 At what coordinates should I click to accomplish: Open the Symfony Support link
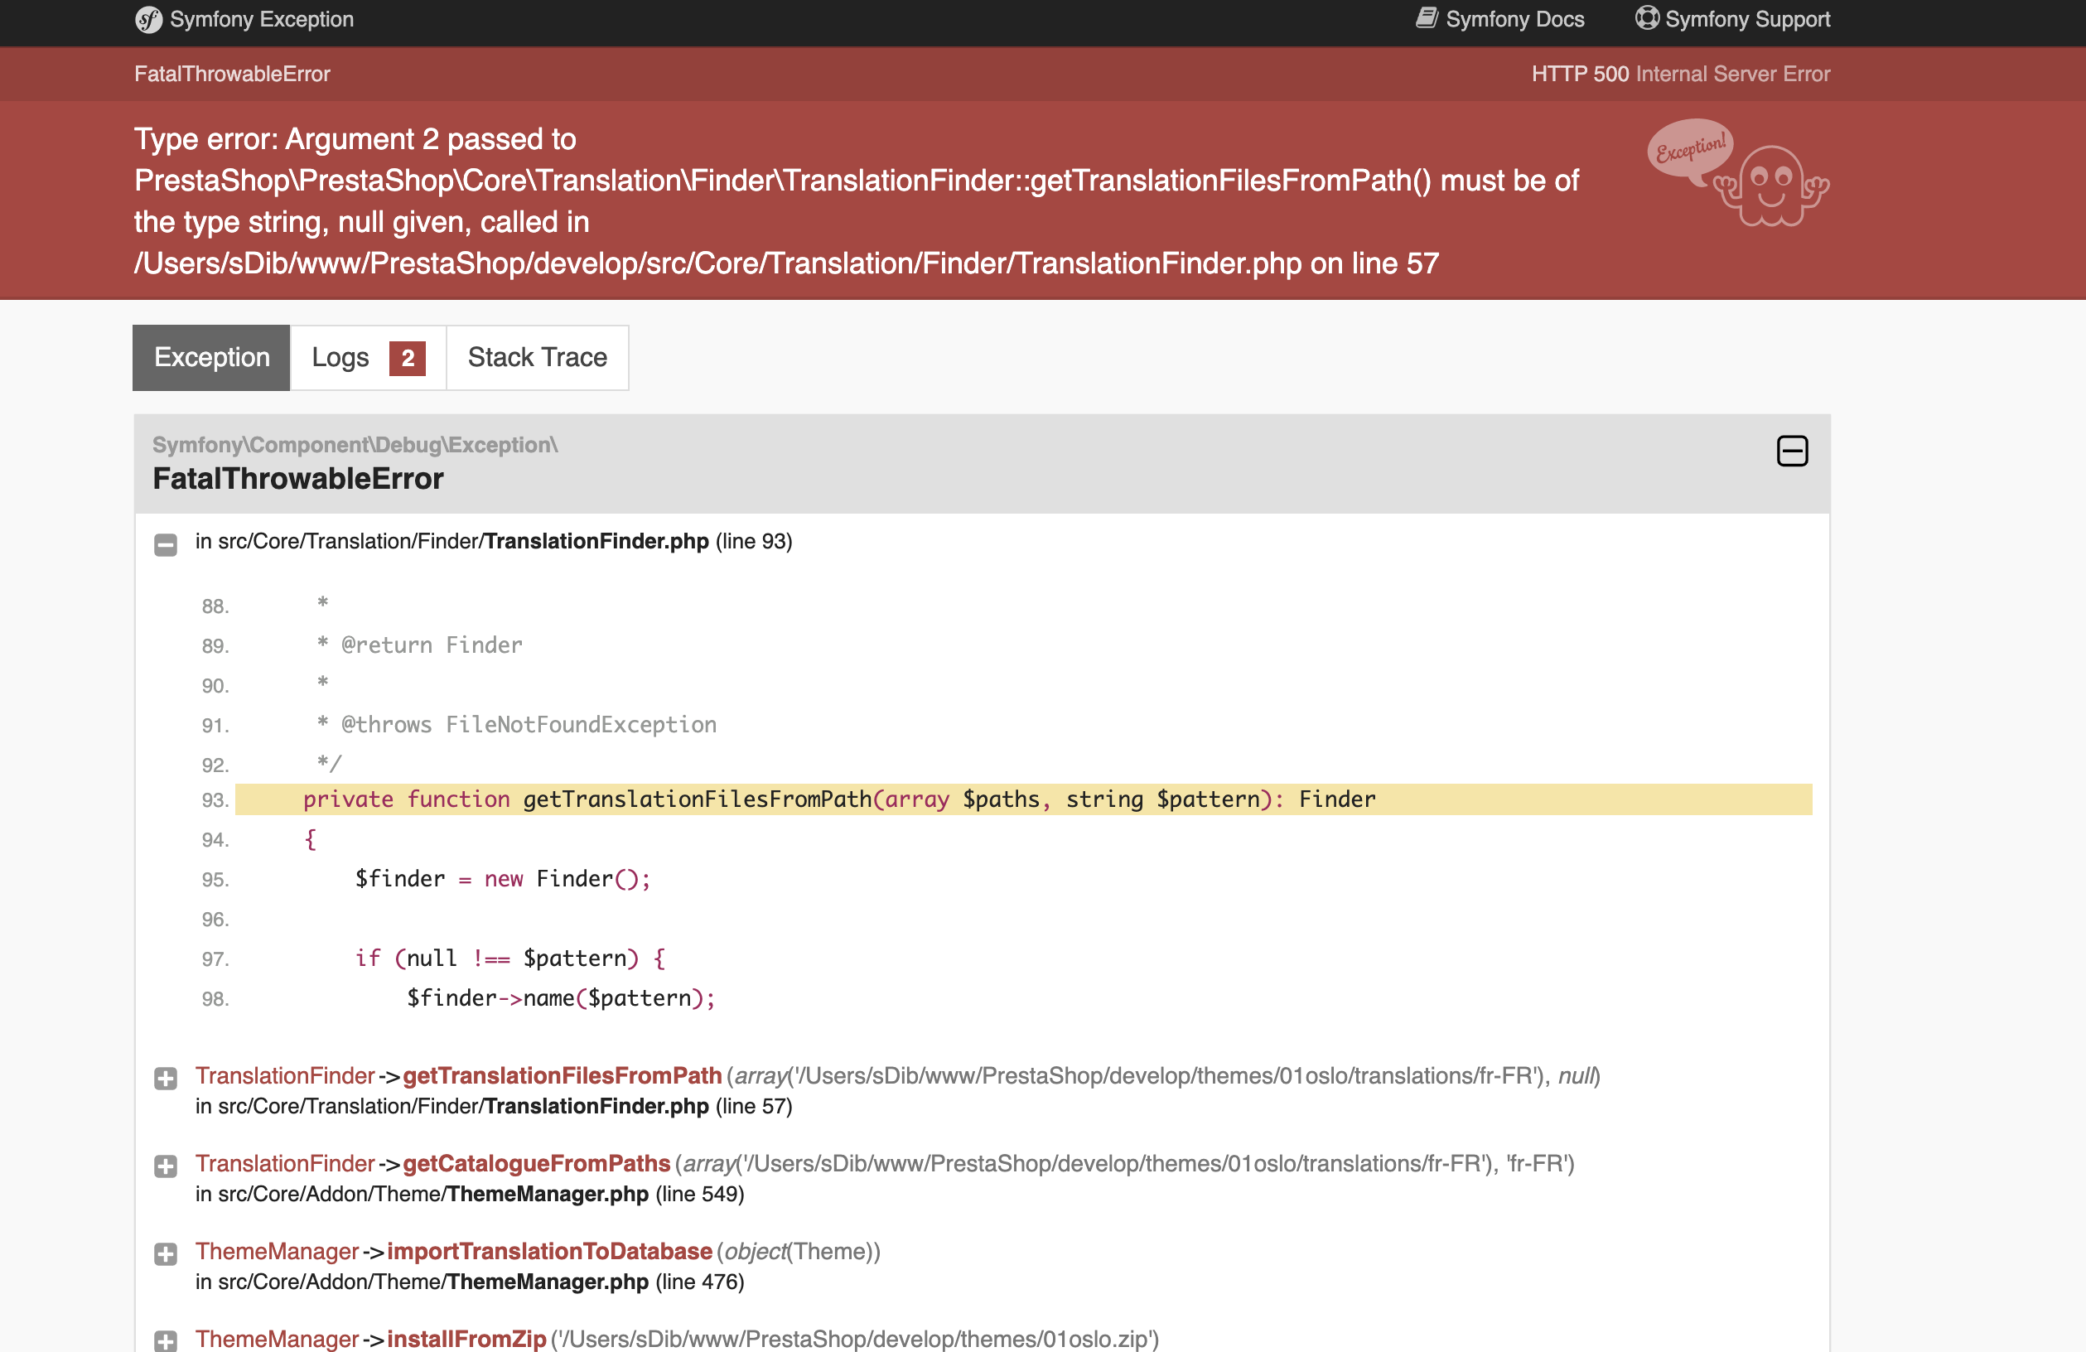tap(1733, 19)
